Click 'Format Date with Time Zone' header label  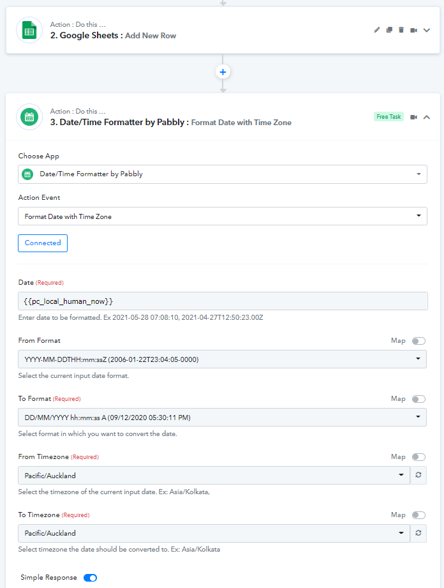tap(241, 123)
